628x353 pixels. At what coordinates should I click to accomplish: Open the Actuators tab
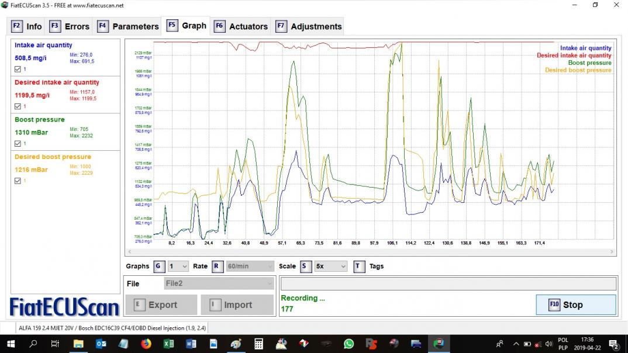coord(241,26)
